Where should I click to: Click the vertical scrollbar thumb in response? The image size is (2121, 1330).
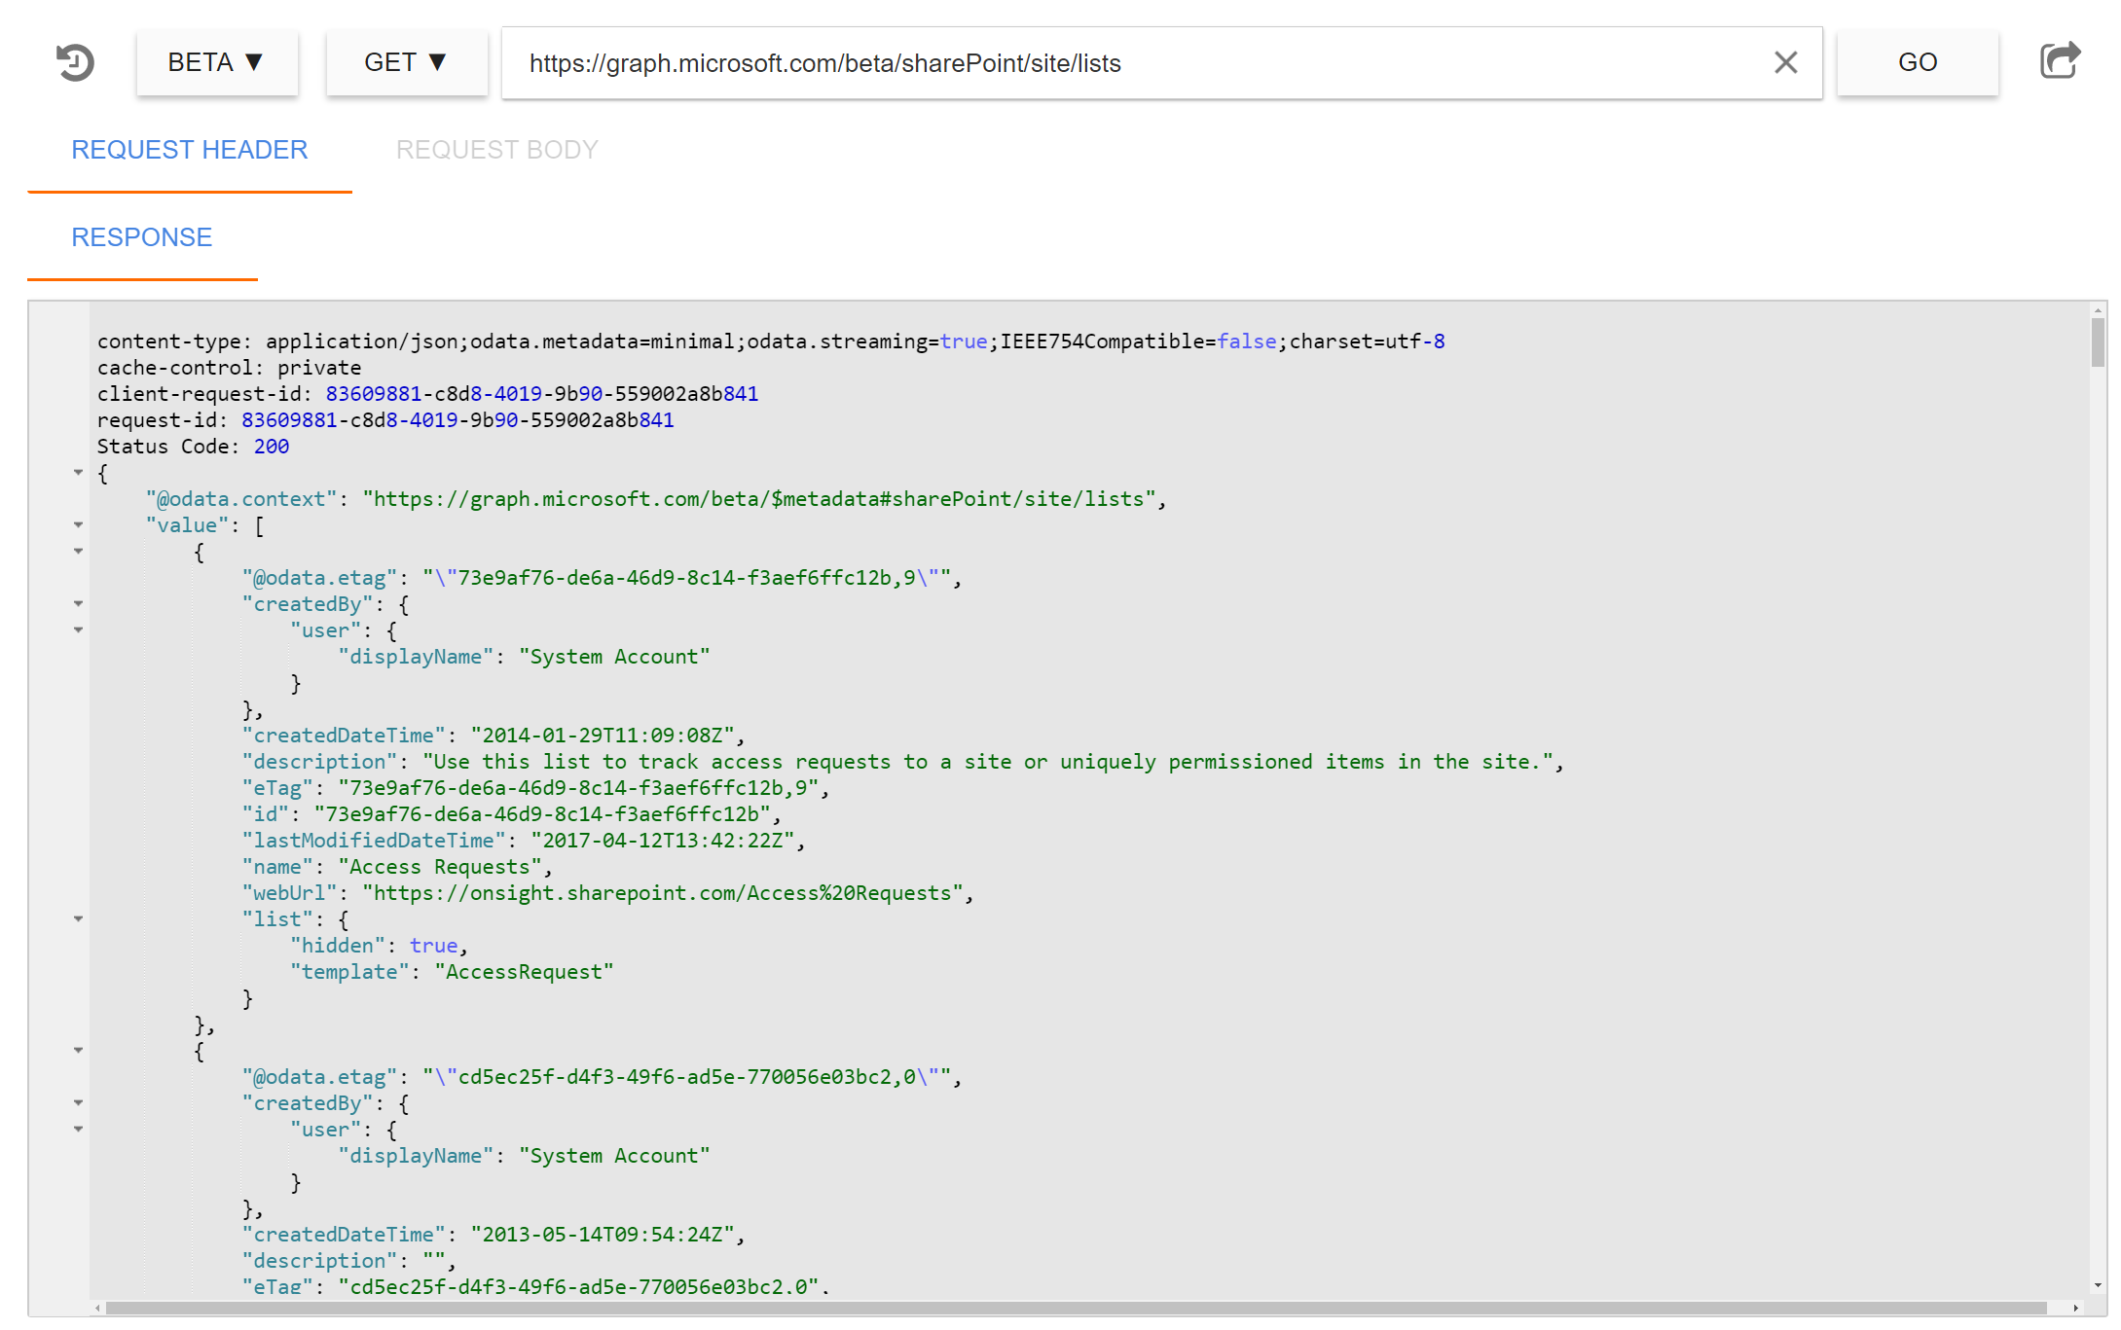2098,342
